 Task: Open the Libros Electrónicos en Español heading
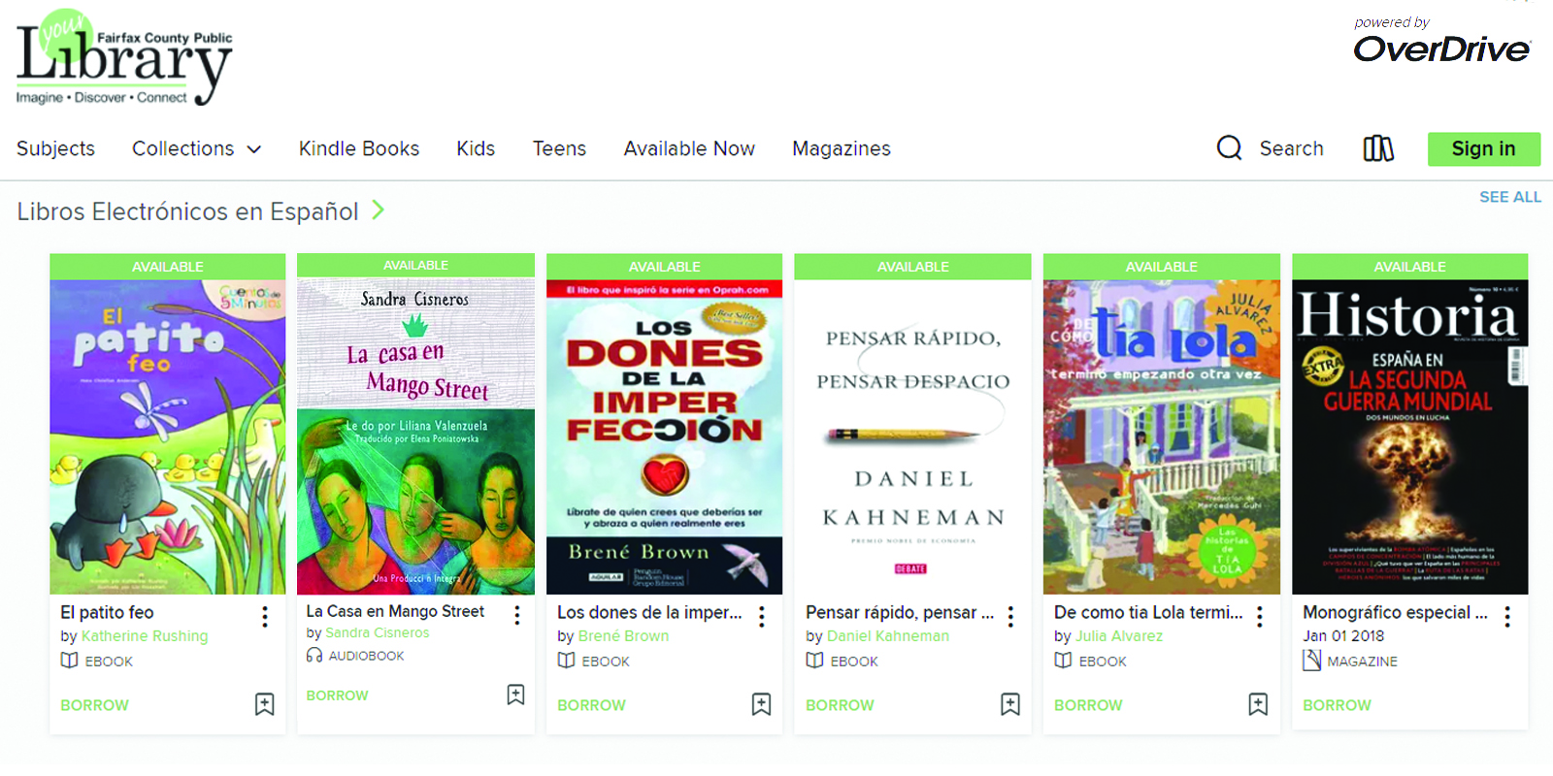coord(187,211)
